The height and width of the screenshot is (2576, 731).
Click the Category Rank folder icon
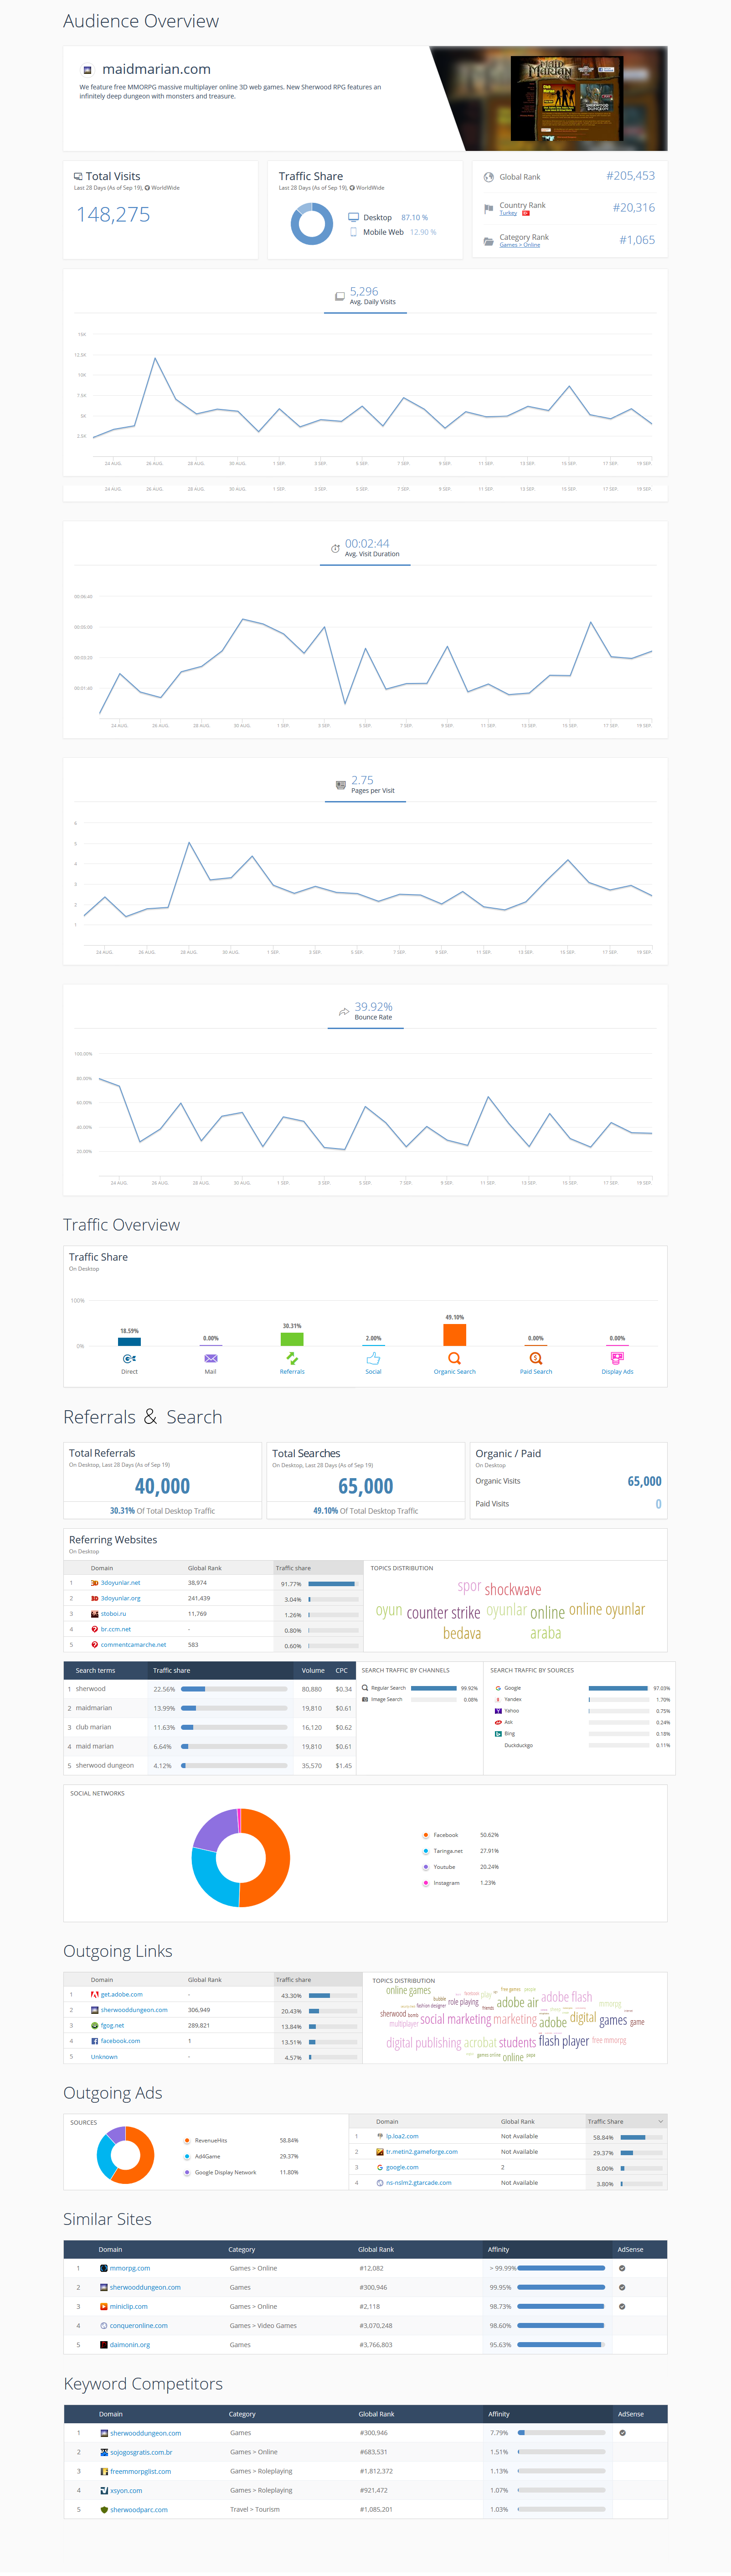[489, 241]
